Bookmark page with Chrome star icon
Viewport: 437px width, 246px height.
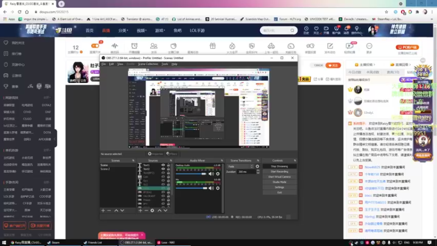click(386, 12)
